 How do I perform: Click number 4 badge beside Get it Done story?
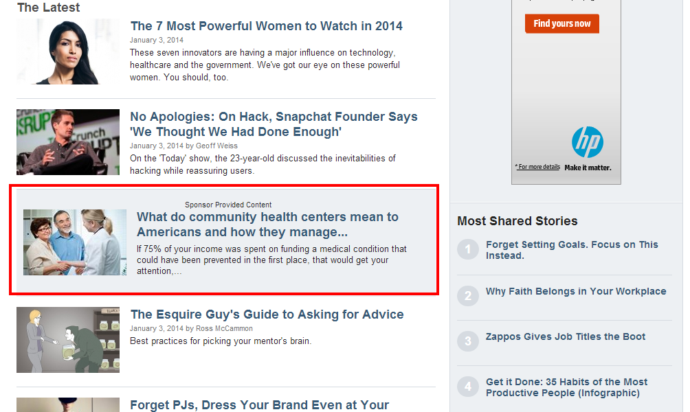[x=468, y=386]
